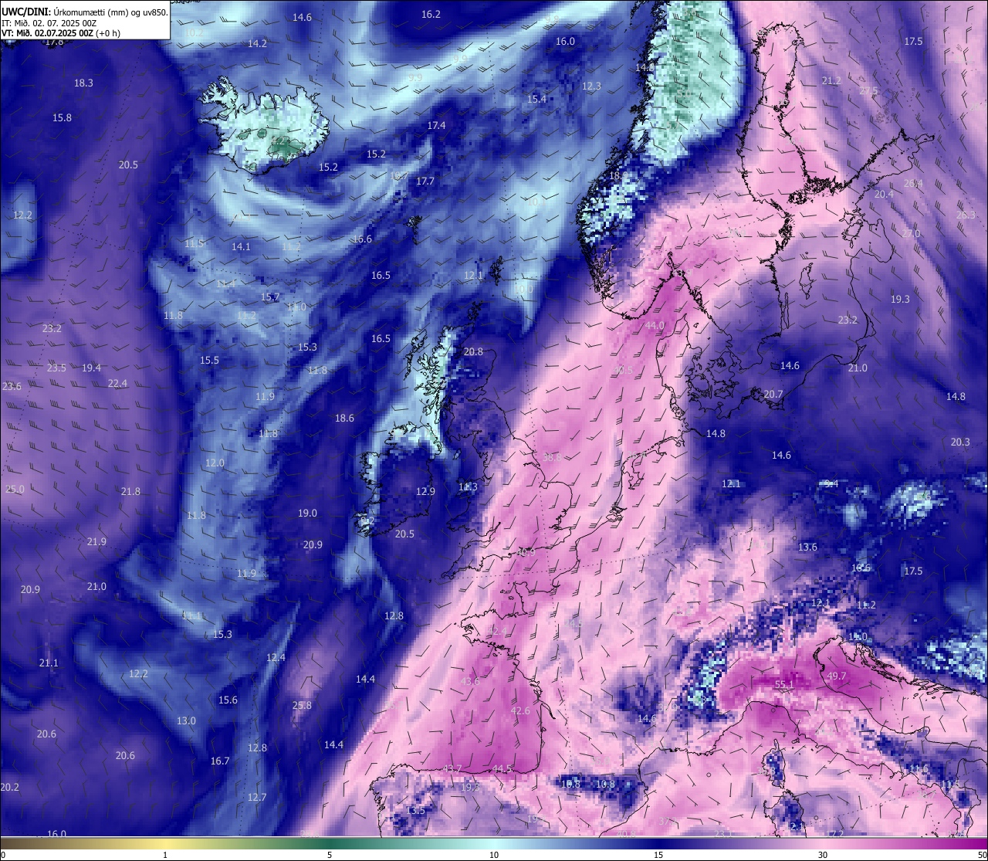Click the 23.5 value label
This screenshot has height=861, width=988.
coord(56,368)
